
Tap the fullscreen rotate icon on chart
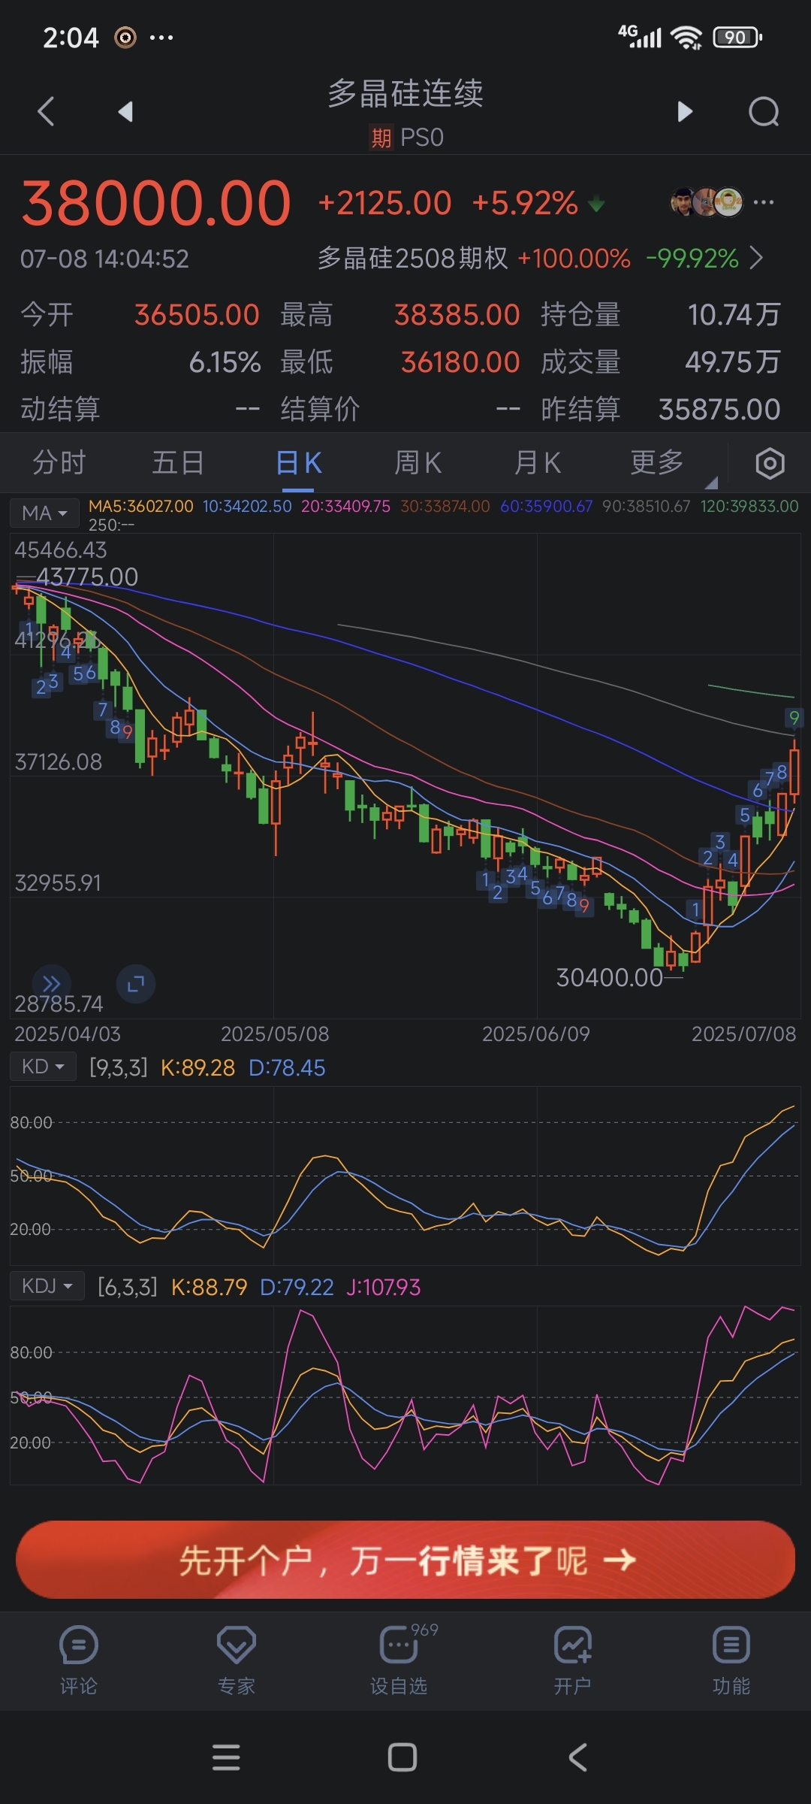click(136, 983)
